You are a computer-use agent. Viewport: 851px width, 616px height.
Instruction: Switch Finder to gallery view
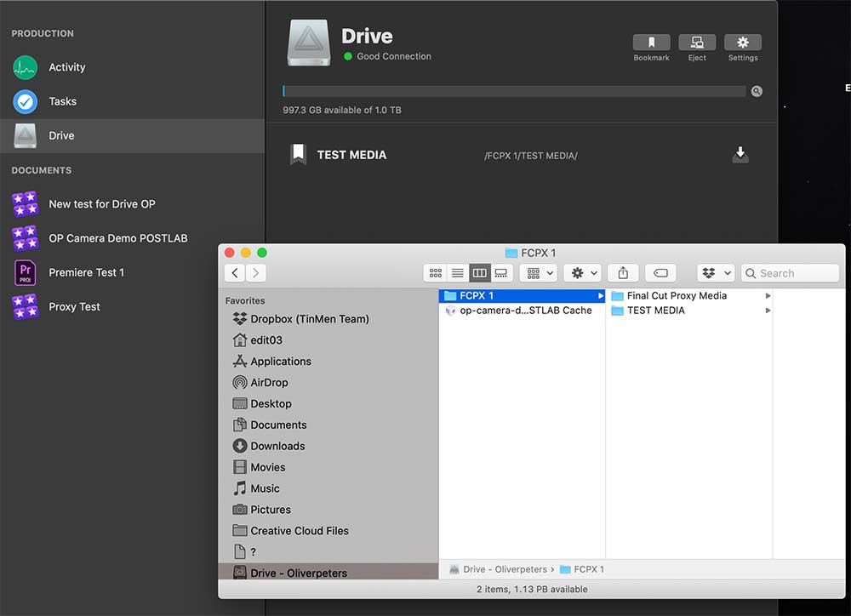pyautogui.click(x=501, y=273)
